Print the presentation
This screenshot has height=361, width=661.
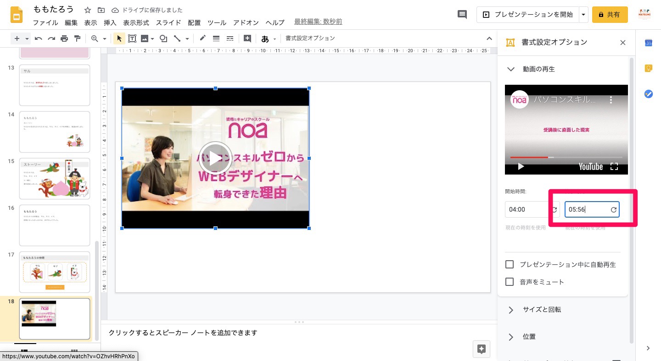(64, 38)
